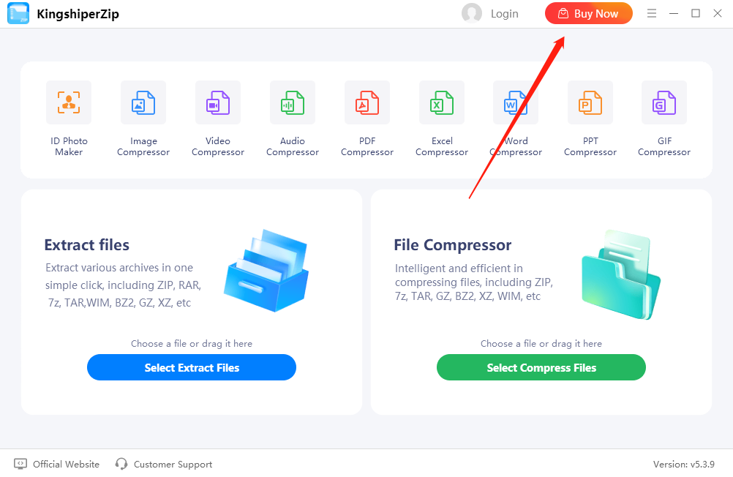Click the user avatar icon

click(472, 13)
